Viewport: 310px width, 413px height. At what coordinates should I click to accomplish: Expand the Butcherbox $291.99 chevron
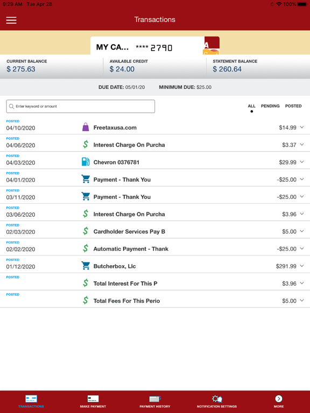(302, 266)
